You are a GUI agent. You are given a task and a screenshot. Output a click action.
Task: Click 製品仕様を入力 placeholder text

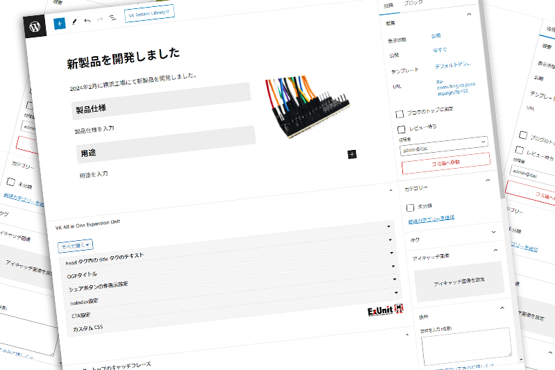click(x=94, y=130)
